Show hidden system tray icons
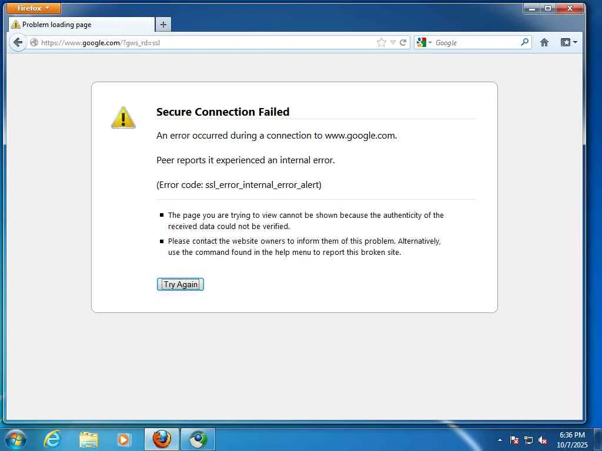 tap(500, 440)
